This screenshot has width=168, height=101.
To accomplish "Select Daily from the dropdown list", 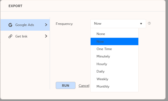I will [x=114, y=71].
